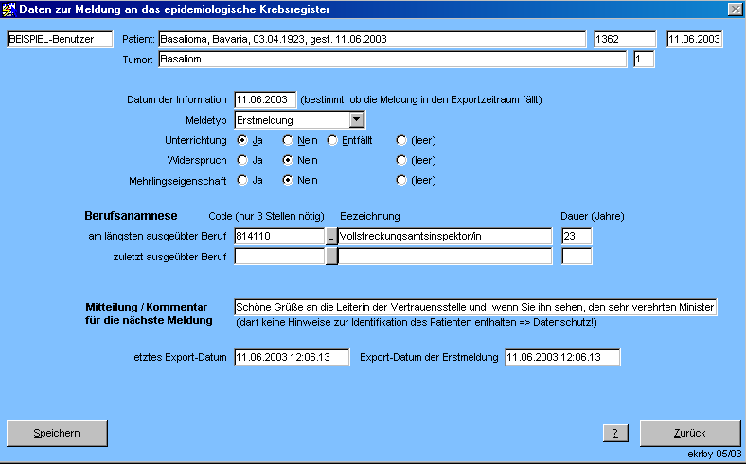Select 'Entfällt' for Unterrichtung

[332, 140]
